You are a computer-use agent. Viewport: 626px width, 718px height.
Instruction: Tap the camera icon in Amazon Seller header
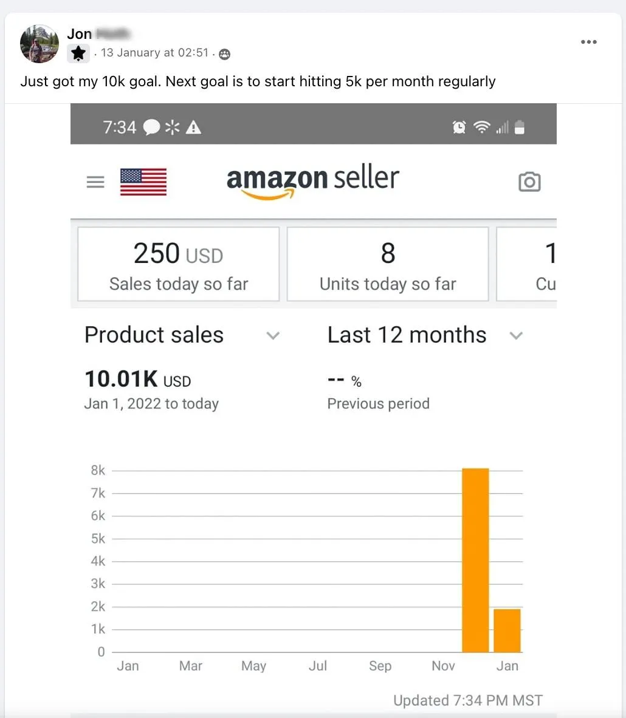tap(529, 182)
